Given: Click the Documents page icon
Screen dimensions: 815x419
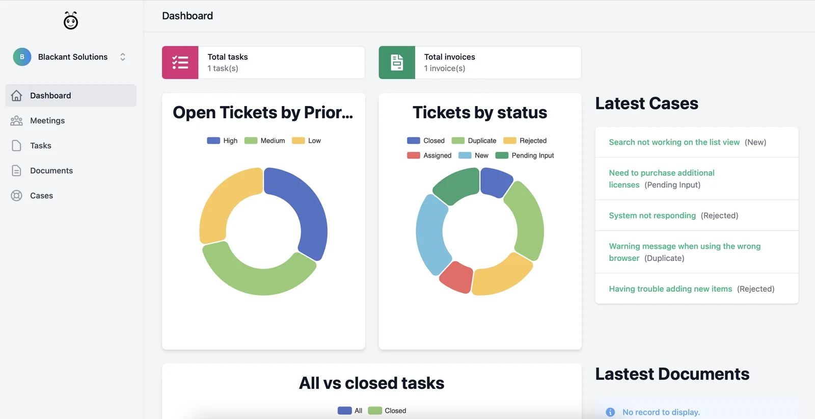Looking at the screenshot, I should coord(16,170).
